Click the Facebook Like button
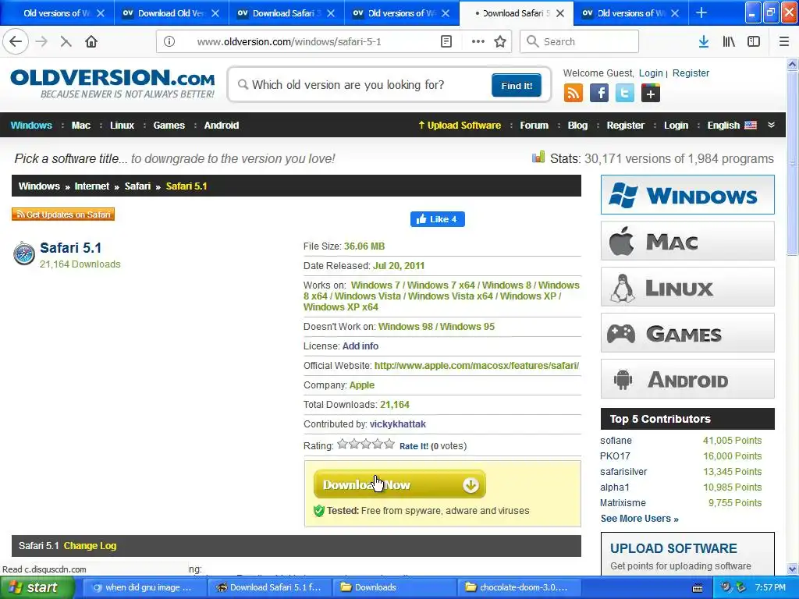Viewport: 799px width, 599px height. (437, 219)
